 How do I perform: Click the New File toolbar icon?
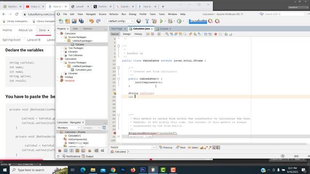coord(61,21)
